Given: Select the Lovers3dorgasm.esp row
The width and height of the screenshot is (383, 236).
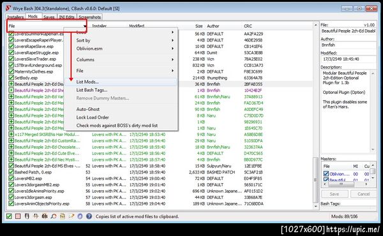Looking at the screenshot, I should (160, 198).
